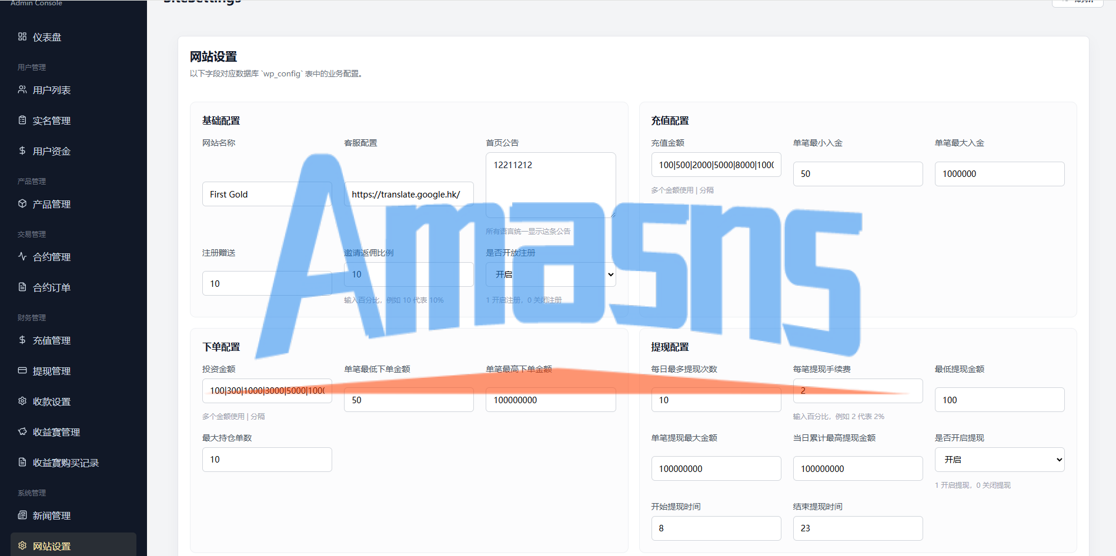Navigate to 提现管理 menu item

[x=73, y=371]
